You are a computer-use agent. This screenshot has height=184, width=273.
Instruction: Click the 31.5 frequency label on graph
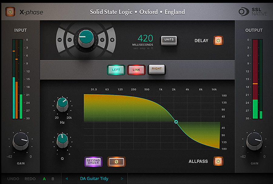[x=94, y=89]
